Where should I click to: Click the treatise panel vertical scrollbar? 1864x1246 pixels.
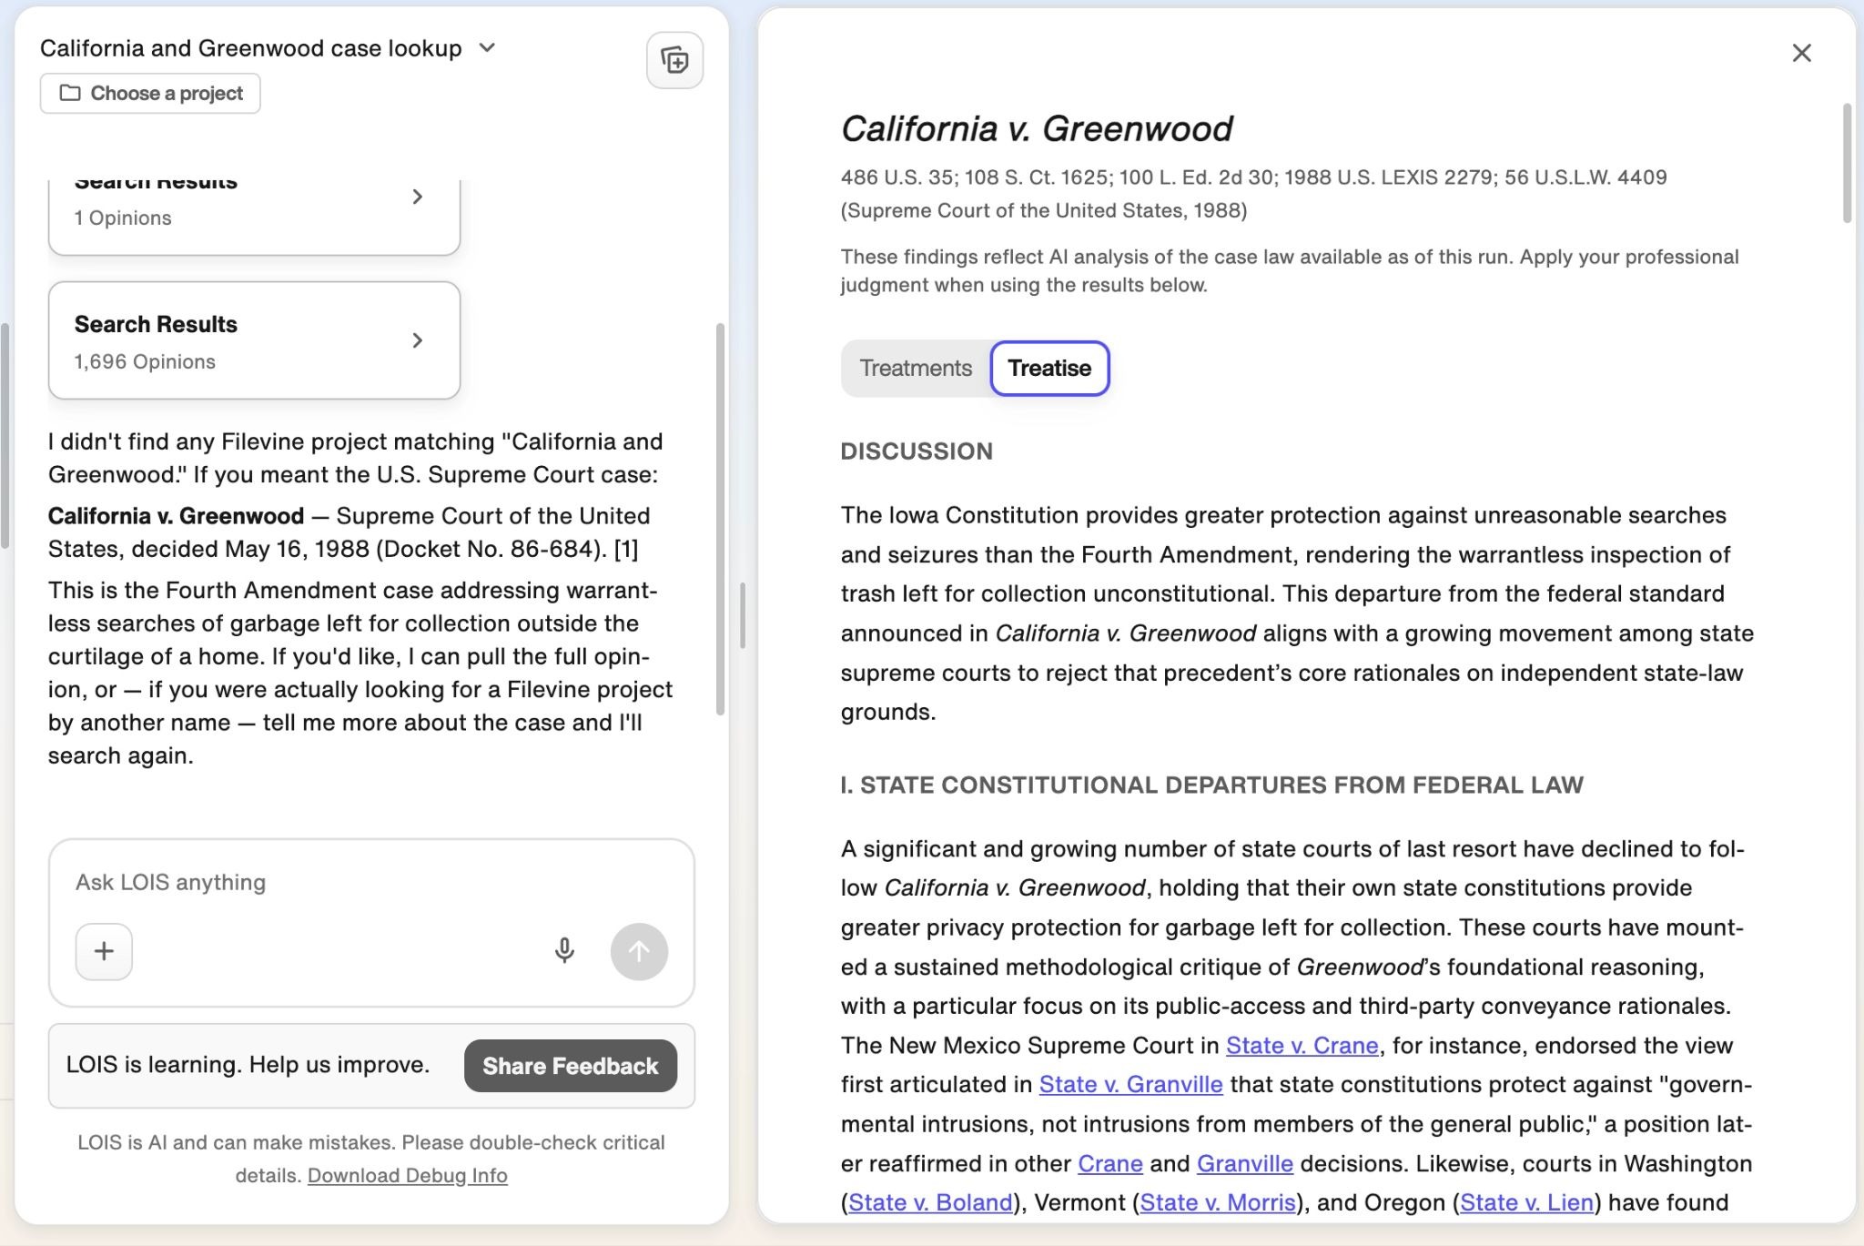tap(1847, 164)
